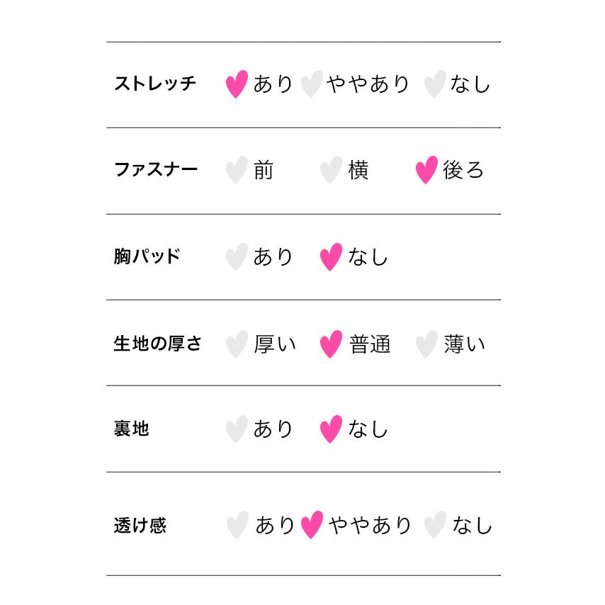This screenshot has width=605, height=605.
Task: Click the gray heart beside ストレッチ ややあり
Action: [311, 84]
